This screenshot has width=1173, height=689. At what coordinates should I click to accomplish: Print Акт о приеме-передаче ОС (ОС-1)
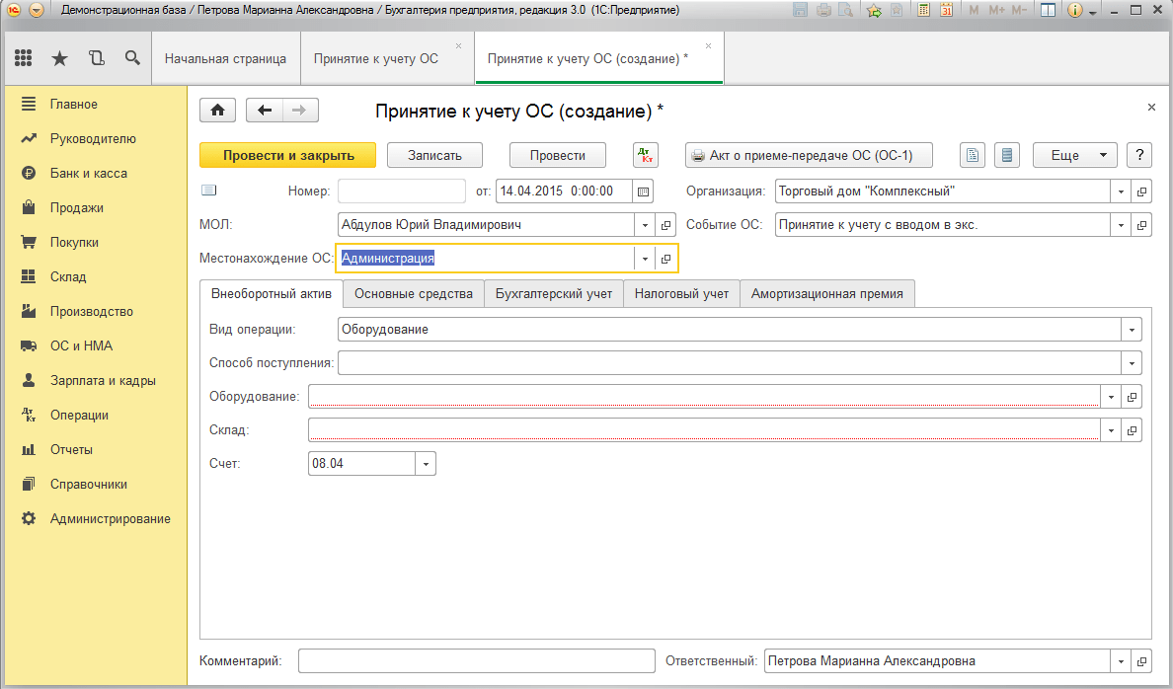click(809, 156)
